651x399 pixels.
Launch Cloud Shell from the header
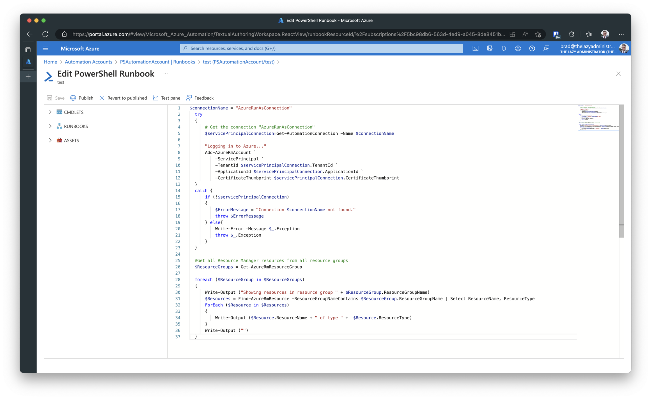click(475, 49)
